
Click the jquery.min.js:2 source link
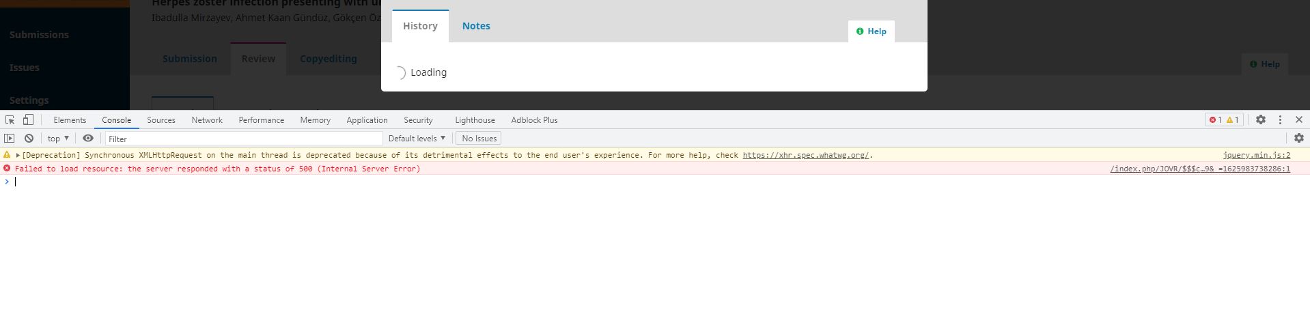coord(1256,155)
